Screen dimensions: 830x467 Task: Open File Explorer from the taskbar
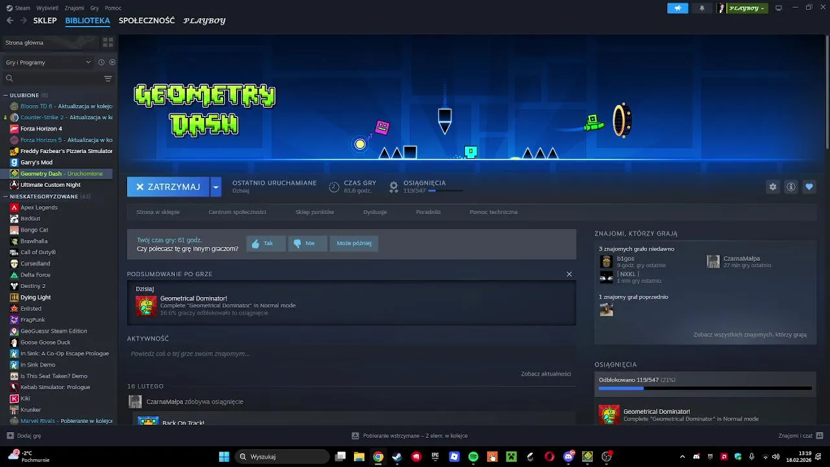pos(359,457)
